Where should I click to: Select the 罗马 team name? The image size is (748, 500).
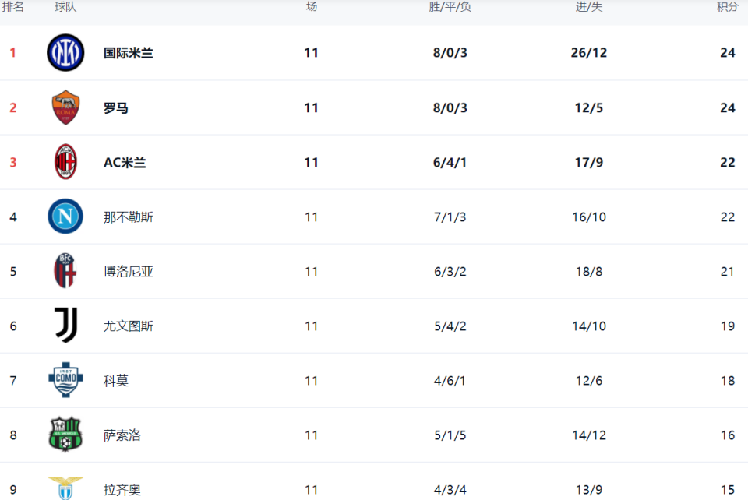coord(116,107)
